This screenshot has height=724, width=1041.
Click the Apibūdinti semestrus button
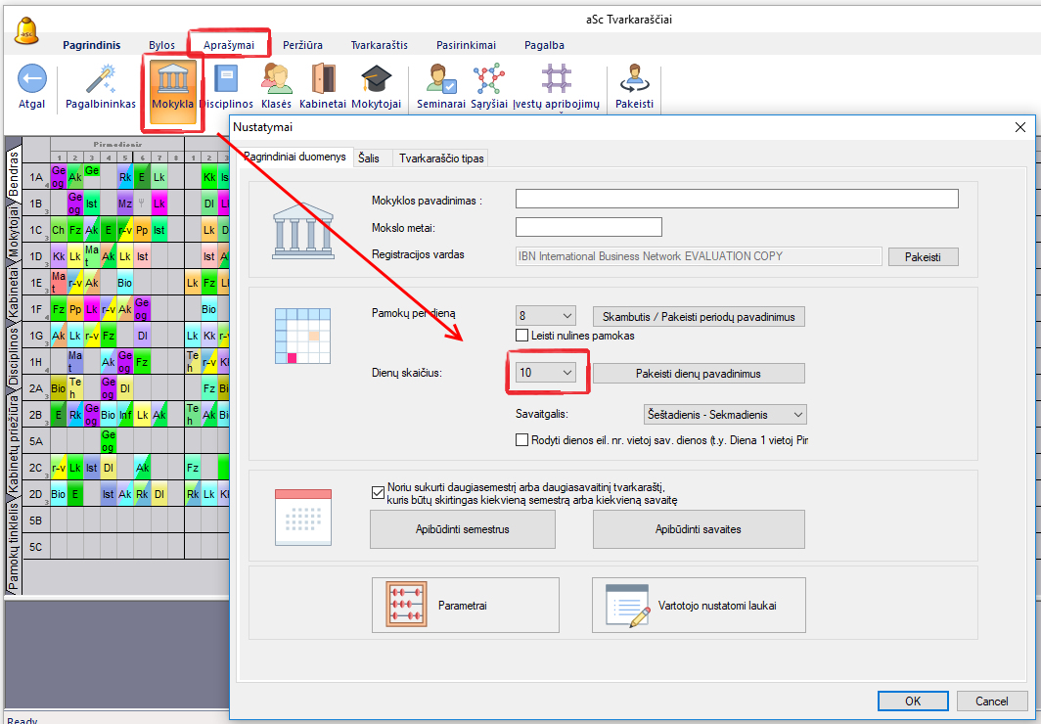462,529
